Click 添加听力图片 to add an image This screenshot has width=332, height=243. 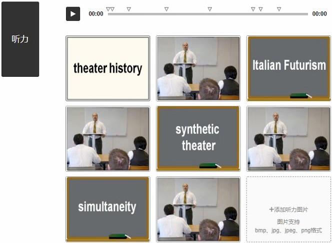pyautogui.click(x=288, y=210)
